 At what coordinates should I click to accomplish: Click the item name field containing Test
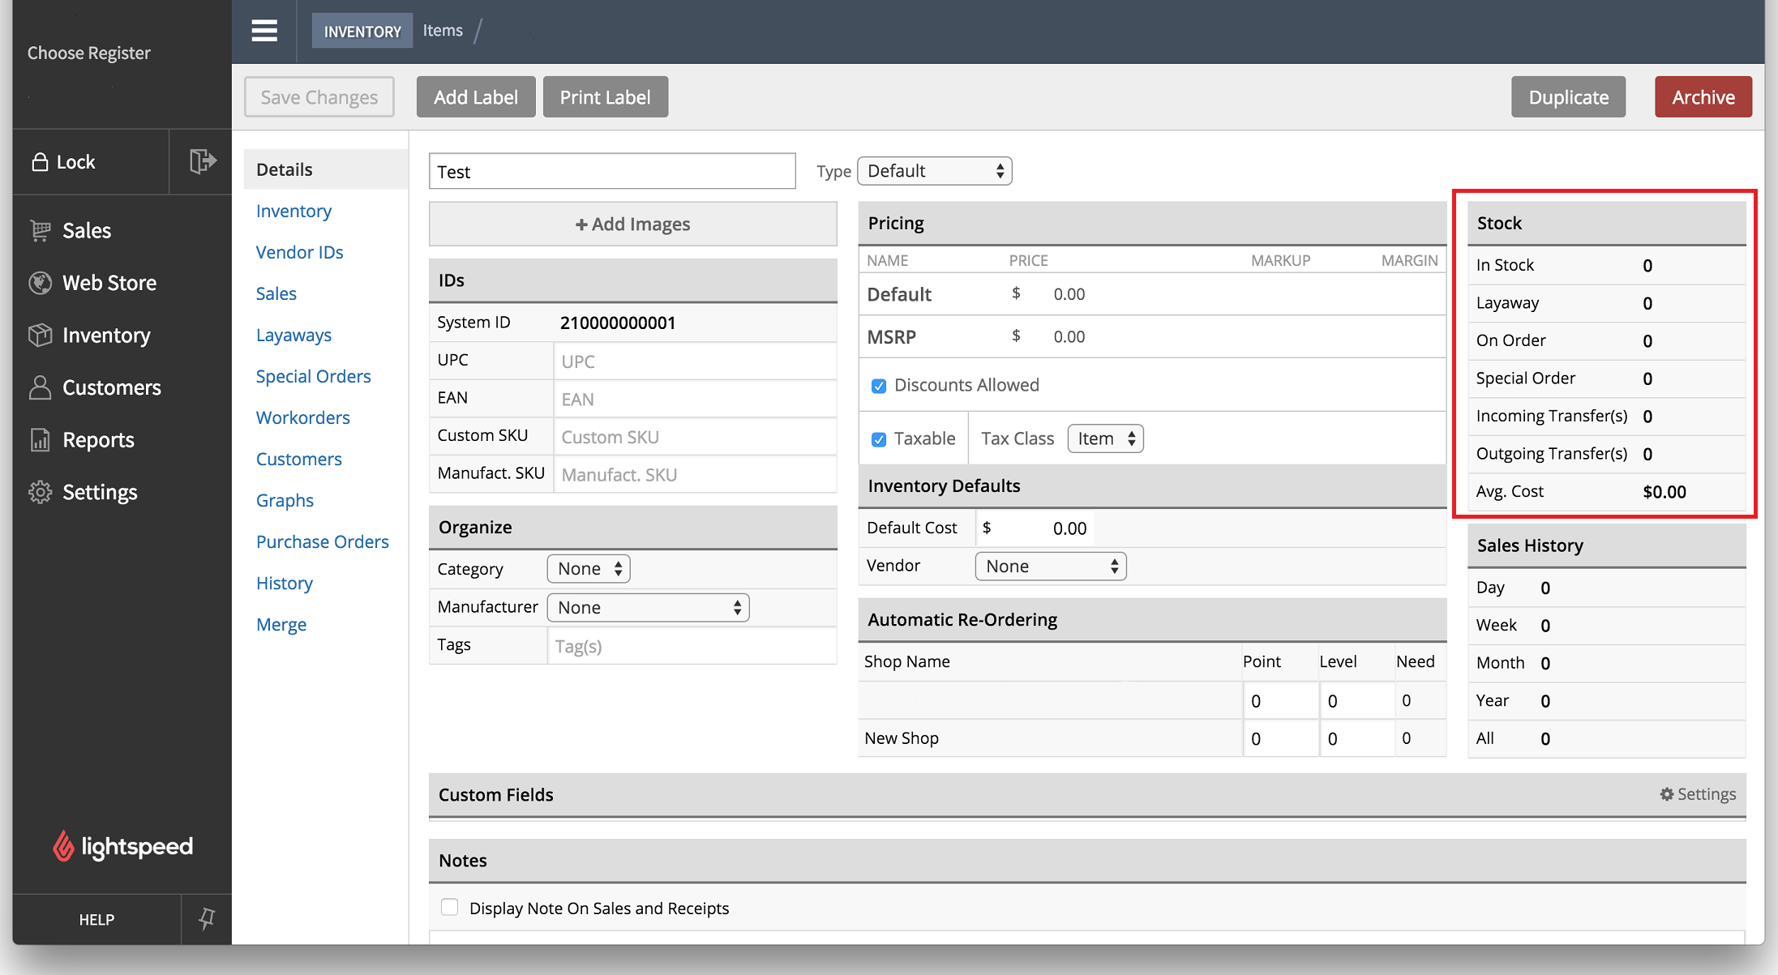(x=612, y=171)
